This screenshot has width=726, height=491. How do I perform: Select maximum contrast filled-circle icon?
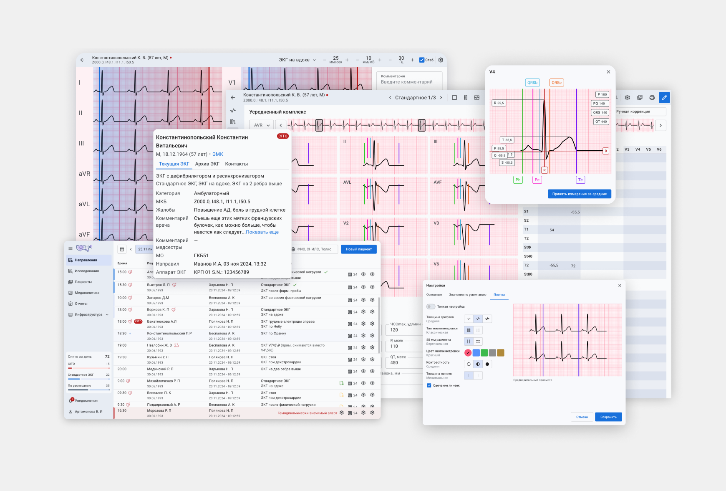[487, 364]
